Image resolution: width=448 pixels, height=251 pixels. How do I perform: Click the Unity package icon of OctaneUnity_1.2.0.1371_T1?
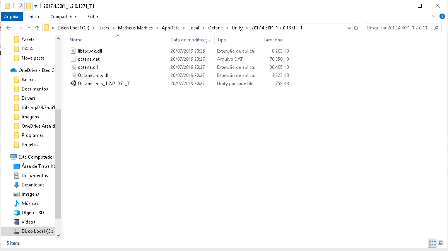73,84
